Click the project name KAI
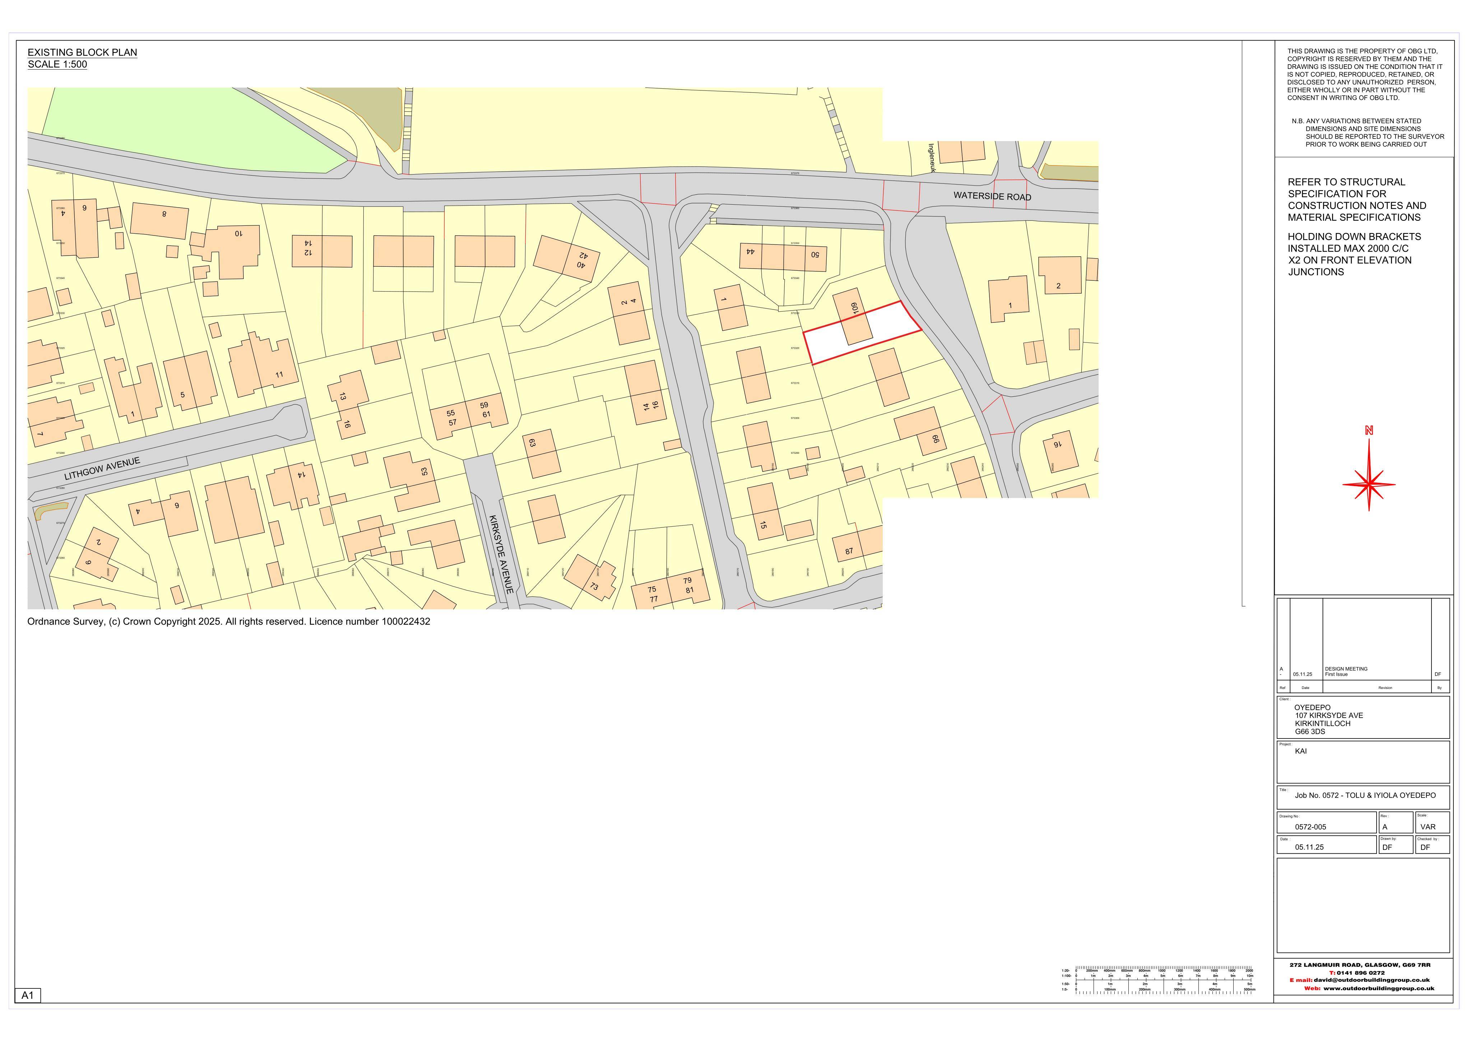 pos(1300,751)
